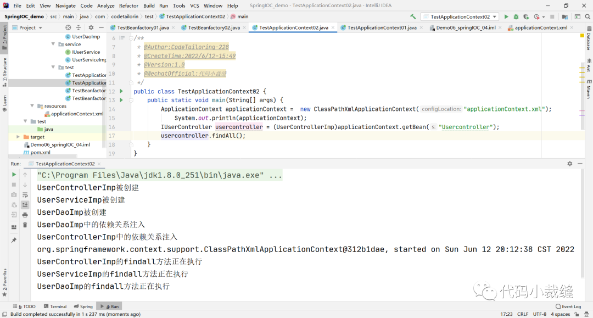Screen dimensions: 593x318
Task: Close the TestBeanfactory02.java tab
Action: [x=244, y=27]
